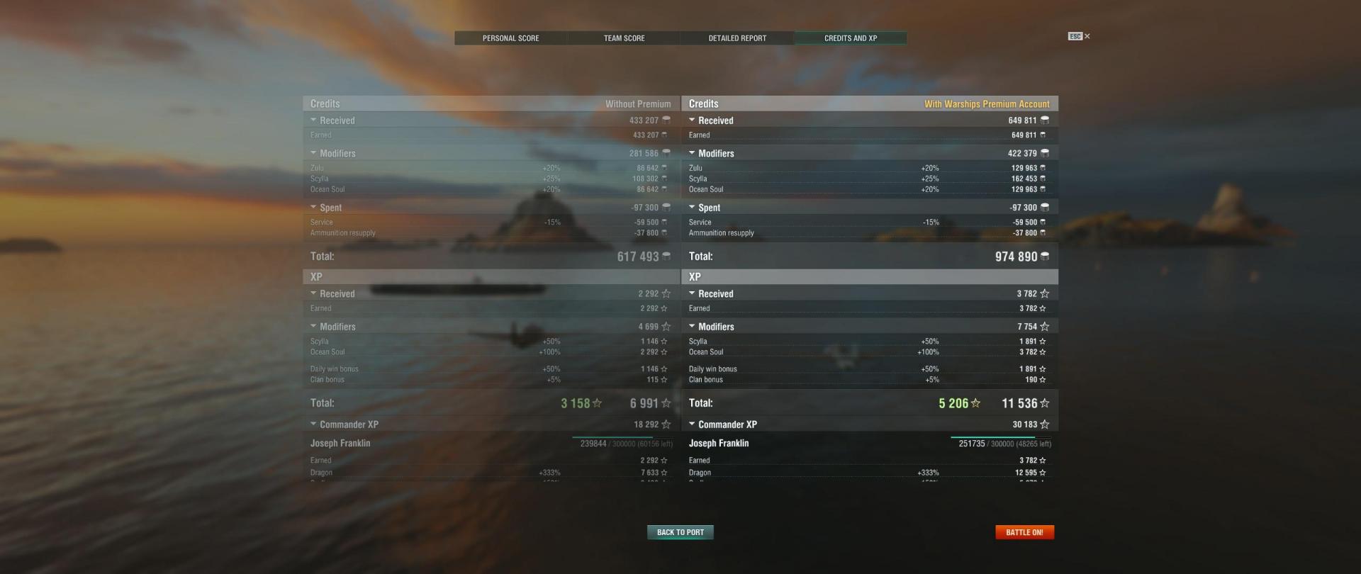
Task: Click the star icon beside green 5 206 base XP
Action: (x=976, y=403)
